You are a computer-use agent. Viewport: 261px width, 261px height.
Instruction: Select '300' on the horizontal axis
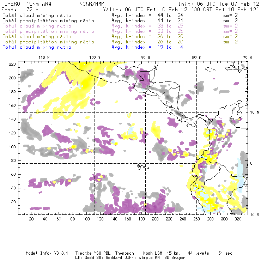point(224,219)
